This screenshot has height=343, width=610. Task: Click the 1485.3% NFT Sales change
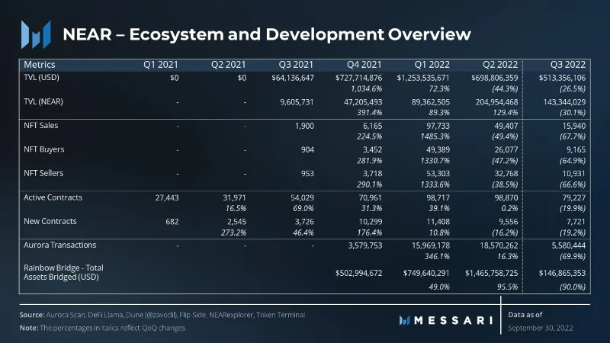click(x=435, y=136)
